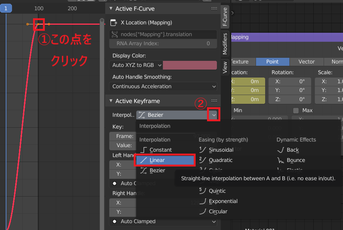Image resolution: width=343 pixels, height=230 pixels.
Task: Click Active Keyframe panel drag grip
Action: click(214, 101)
